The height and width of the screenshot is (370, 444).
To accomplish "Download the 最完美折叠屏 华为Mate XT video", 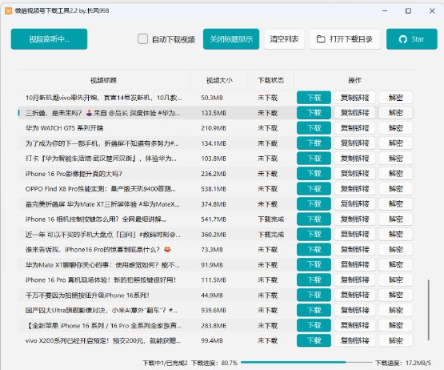I will click(x=314, y=204).
